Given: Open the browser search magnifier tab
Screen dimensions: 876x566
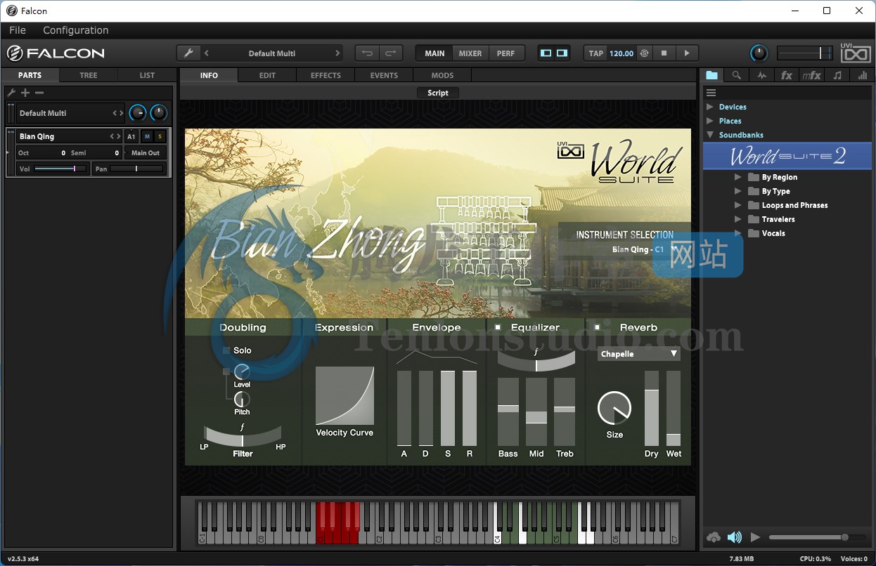Looking at the screenshot, I should pos(736,75).
